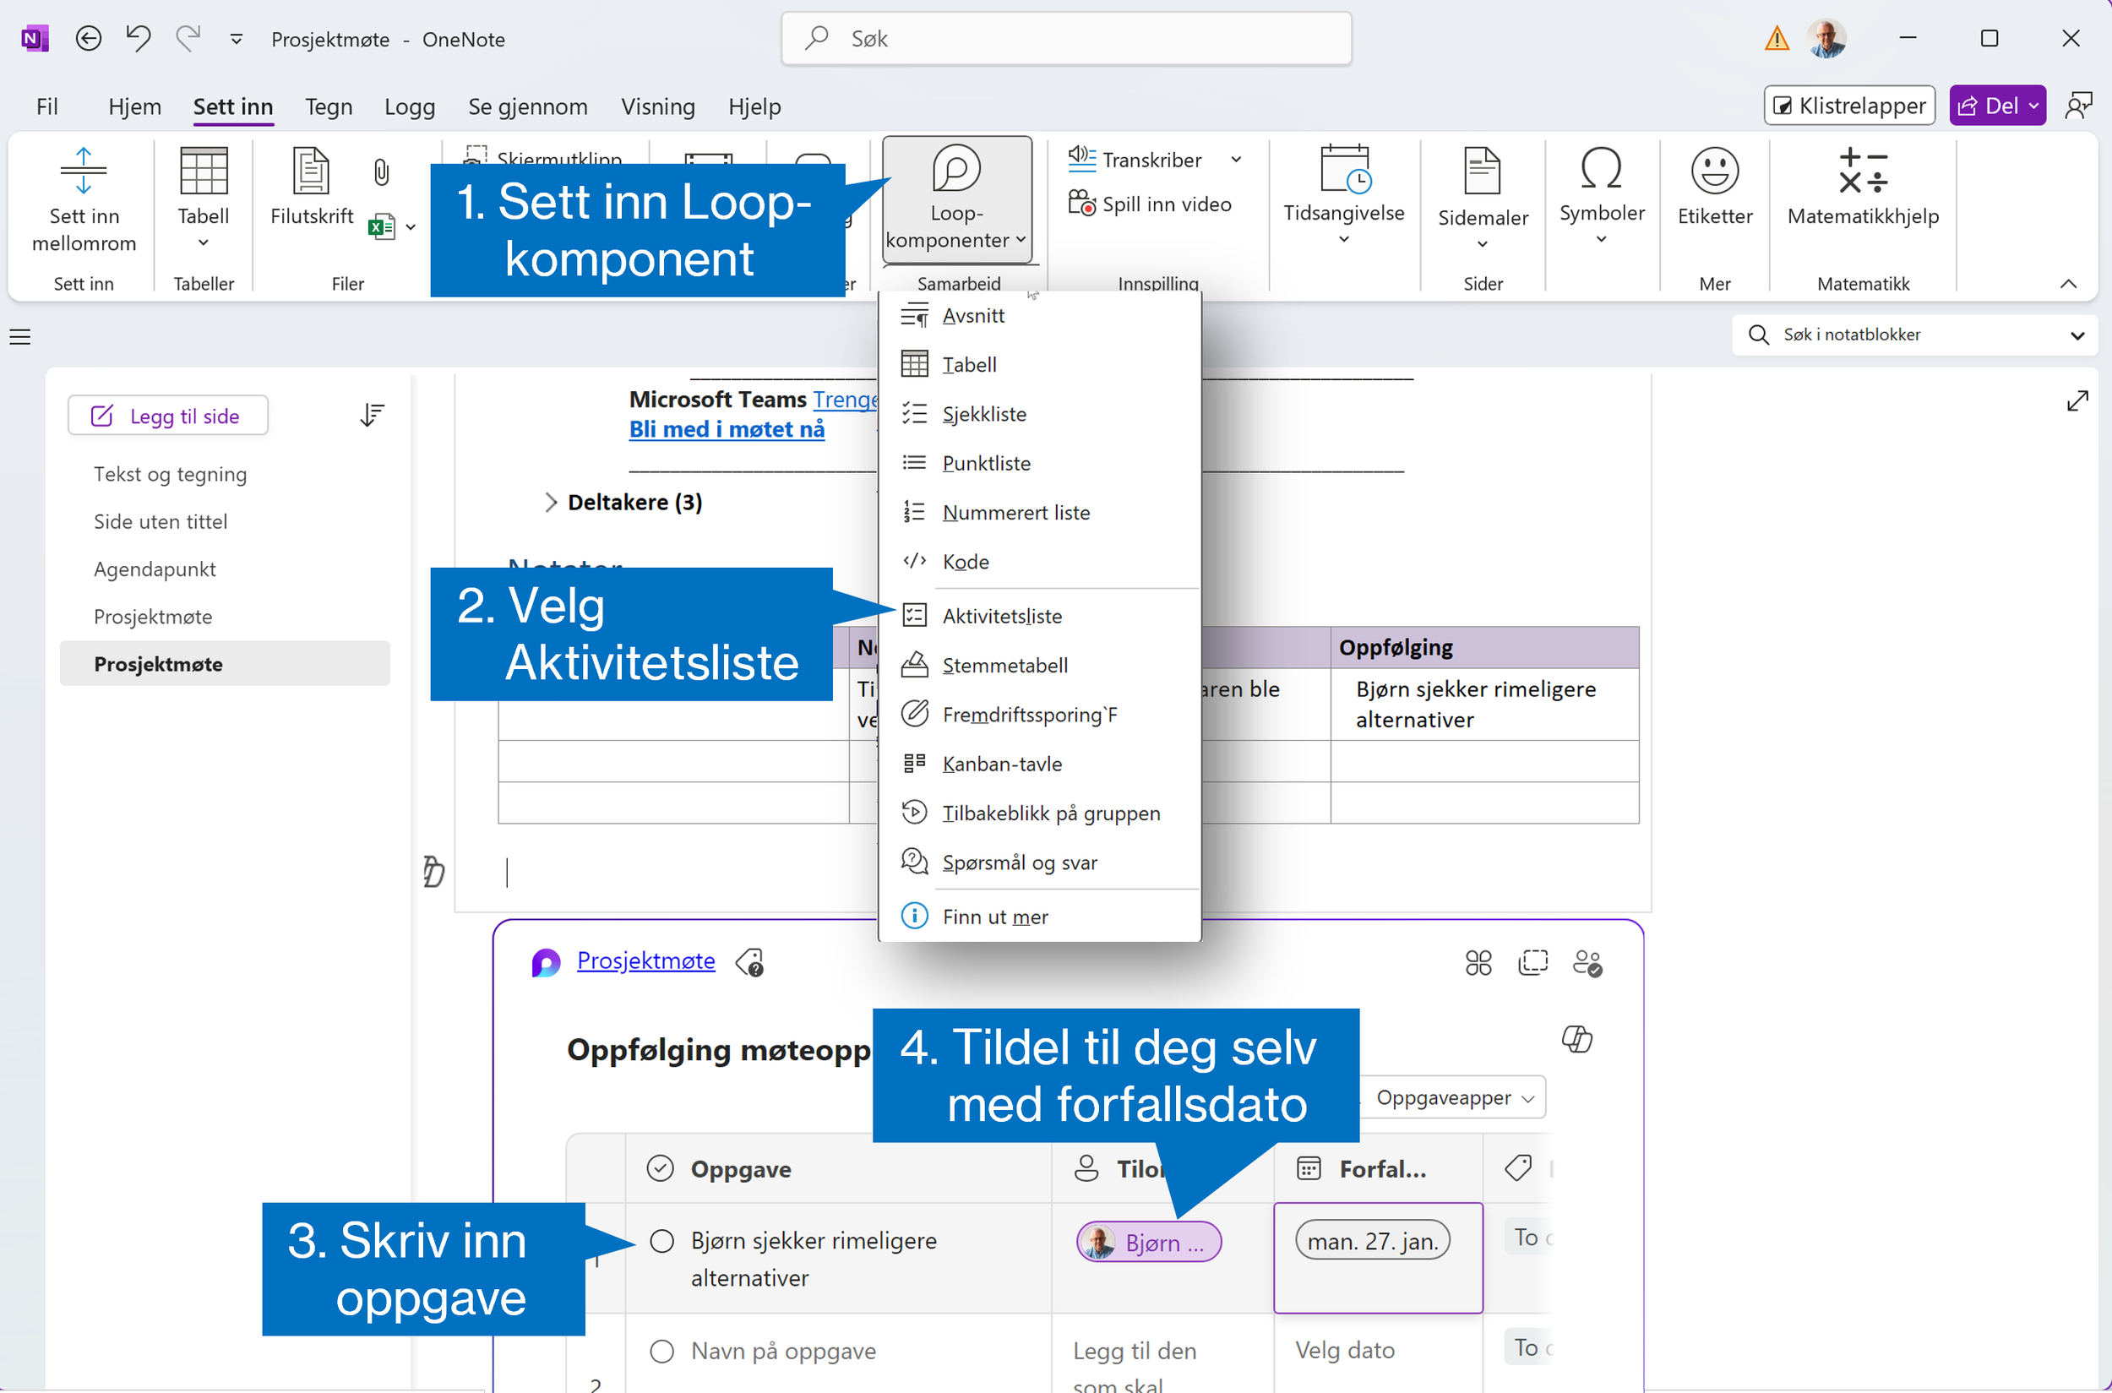Viewport: 2112px width, 1393px height.
Task: Open the Etiketter smiley icon
Action: pyautogui.click(x=1714, y=170)
